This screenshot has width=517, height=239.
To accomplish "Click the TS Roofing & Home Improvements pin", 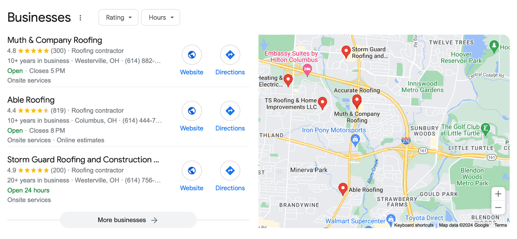I will (x=322, y=103).
